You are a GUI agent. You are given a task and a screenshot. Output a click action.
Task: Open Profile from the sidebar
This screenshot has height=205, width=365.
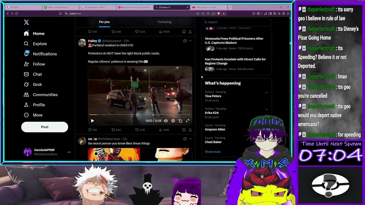pyautogui.click(x=35, y=105)
